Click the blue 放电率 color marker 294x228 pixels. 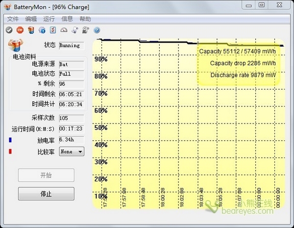coord(10,140)
